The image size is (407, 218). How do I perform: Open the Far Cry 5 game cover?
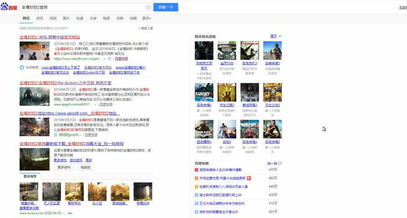click(x=203, y=92)
